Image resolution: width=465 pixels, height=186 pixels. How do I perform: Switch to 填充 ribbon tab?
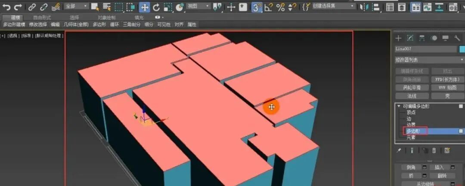(x=139, y=18)
